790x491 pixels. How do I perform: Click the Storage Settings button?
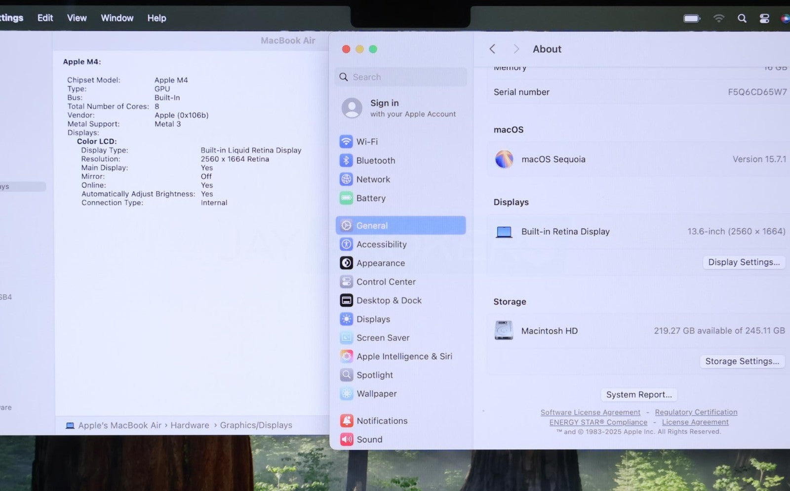coord(742,361)
